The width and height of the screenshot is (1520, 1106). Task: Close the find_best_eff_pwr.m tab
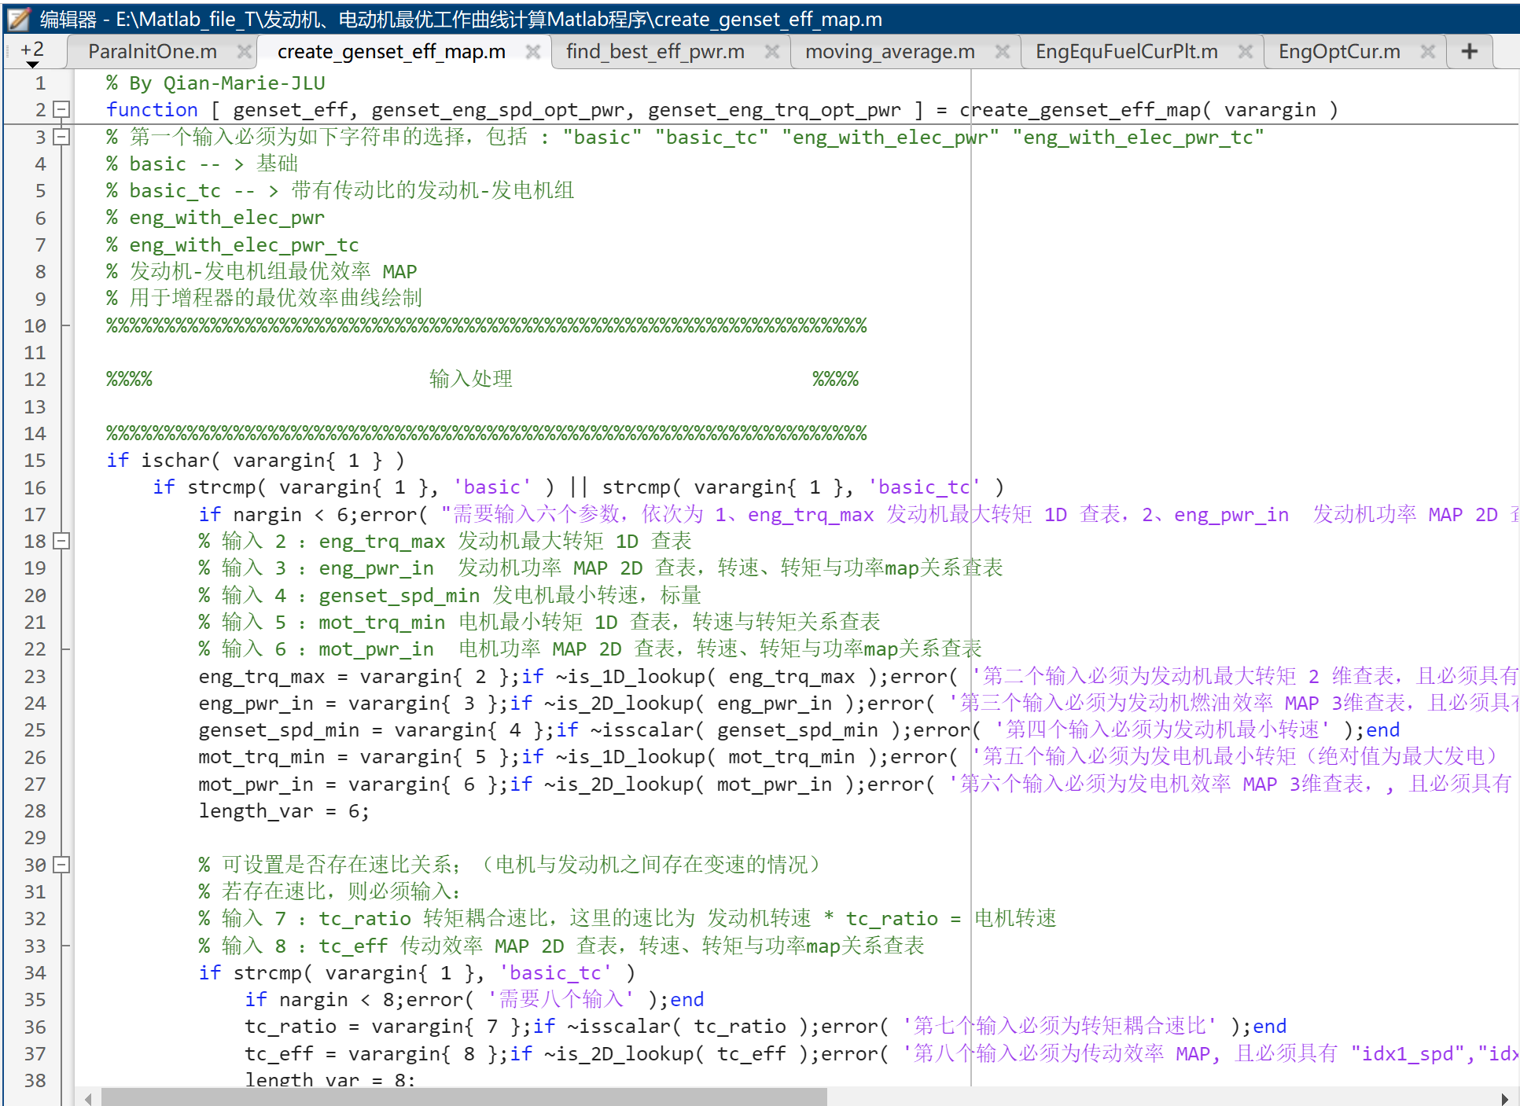772,52
